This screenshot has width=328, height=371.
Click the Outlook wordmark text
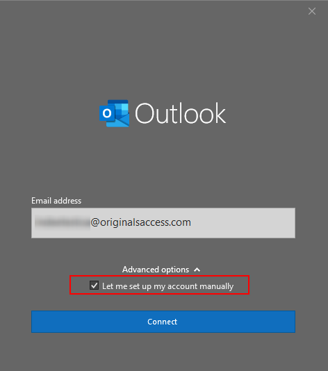tap(180, 113)
